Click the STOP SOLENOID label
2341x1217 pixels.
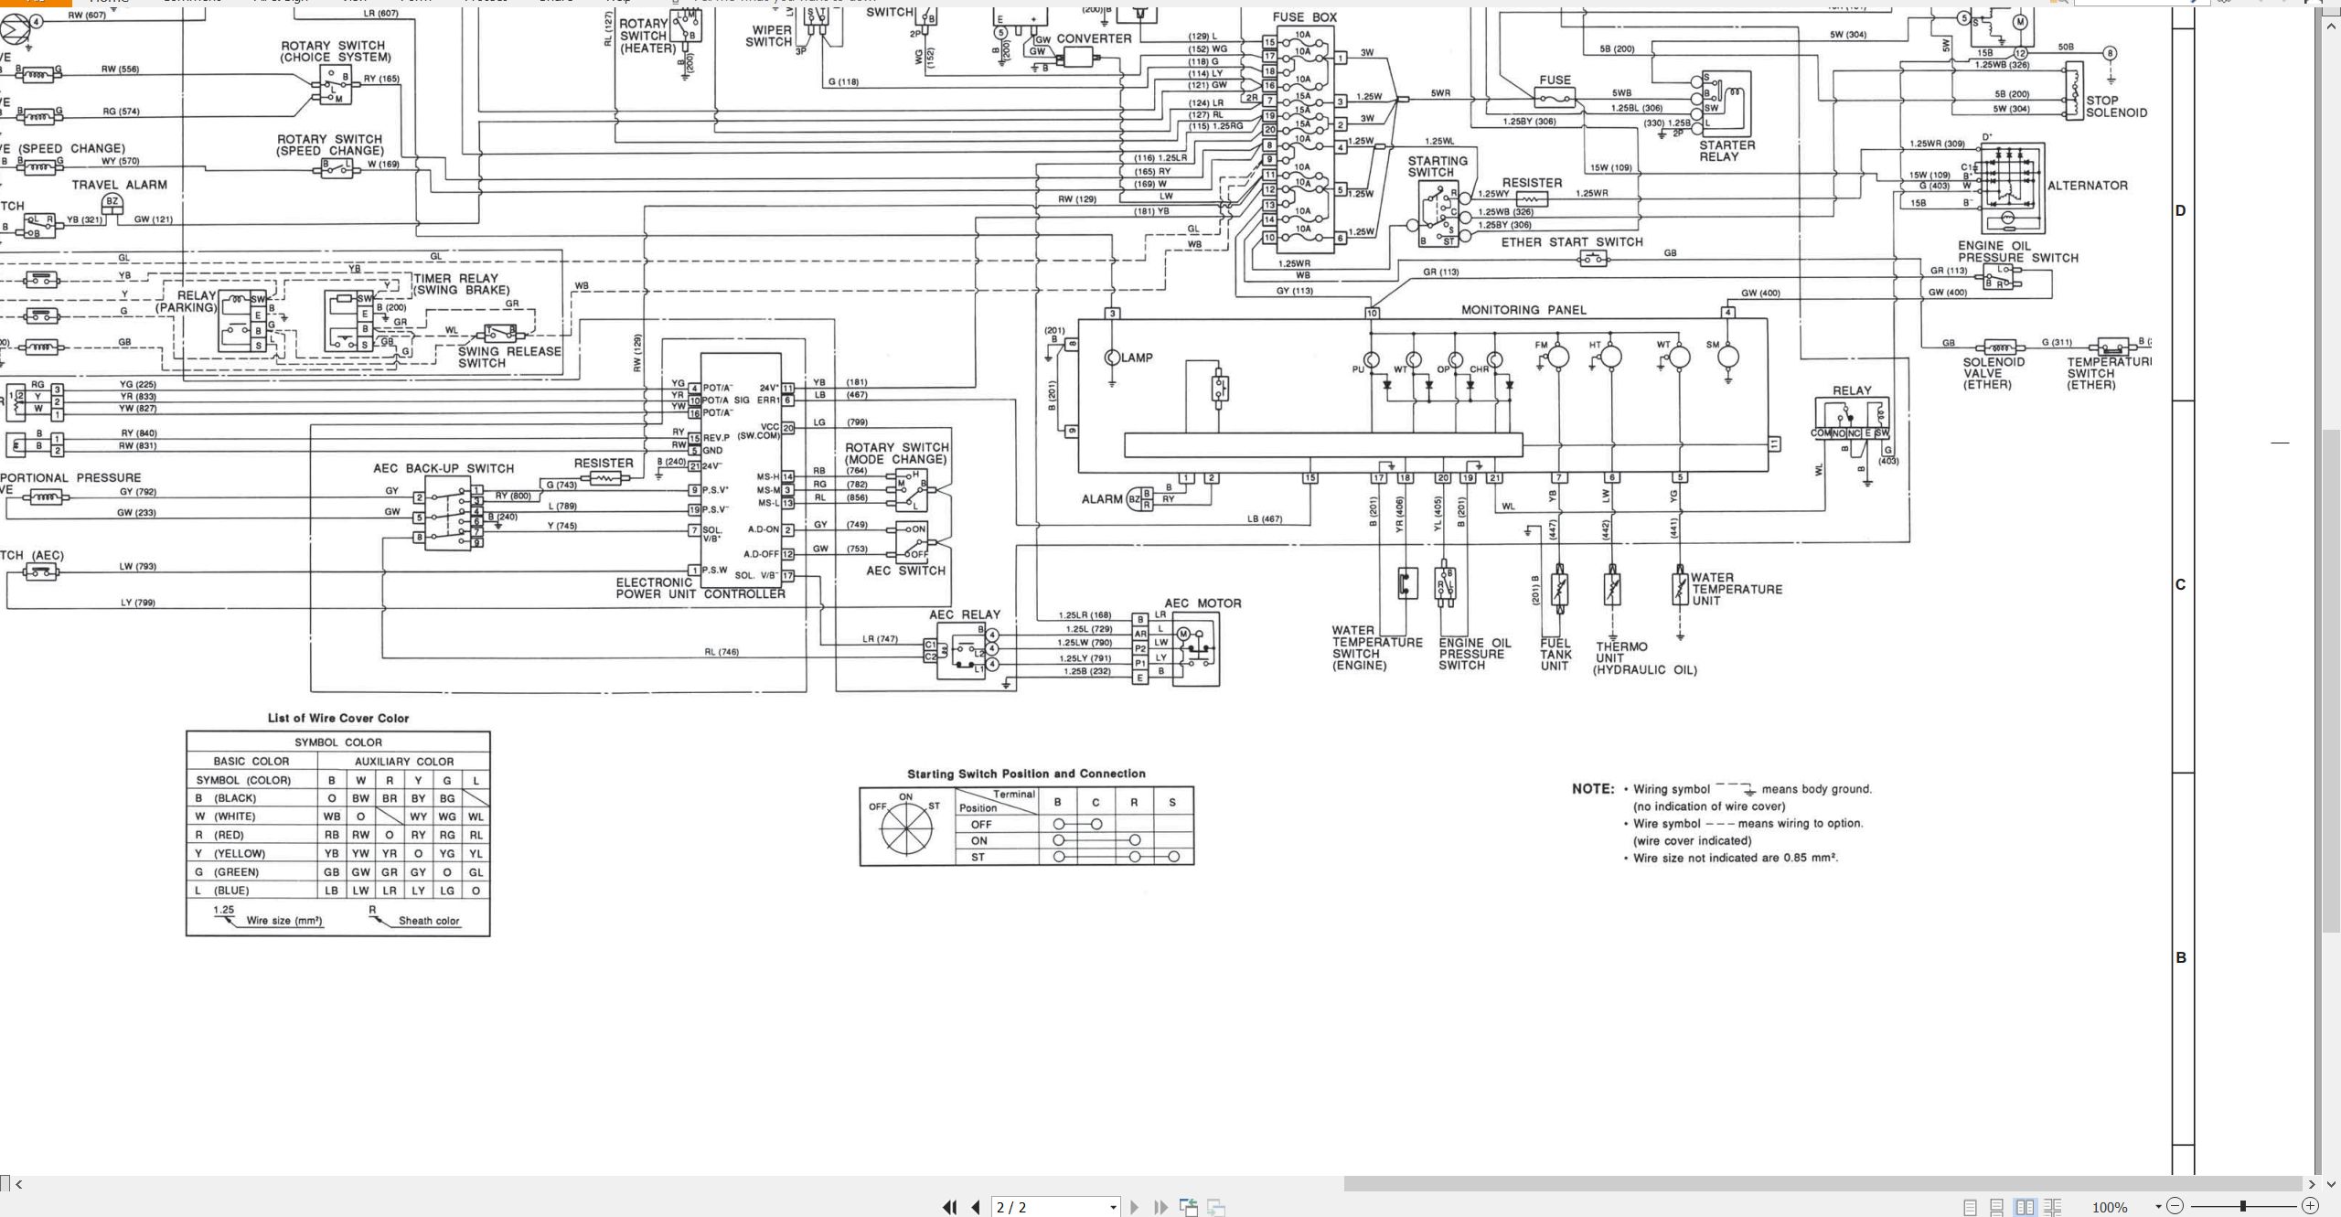(2116, 107)
